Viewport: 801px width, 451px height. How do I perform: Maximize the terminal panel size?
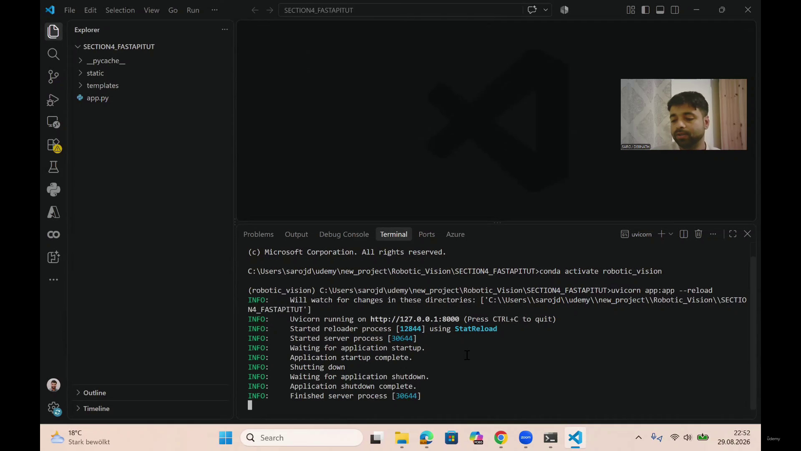coord(733,234)
